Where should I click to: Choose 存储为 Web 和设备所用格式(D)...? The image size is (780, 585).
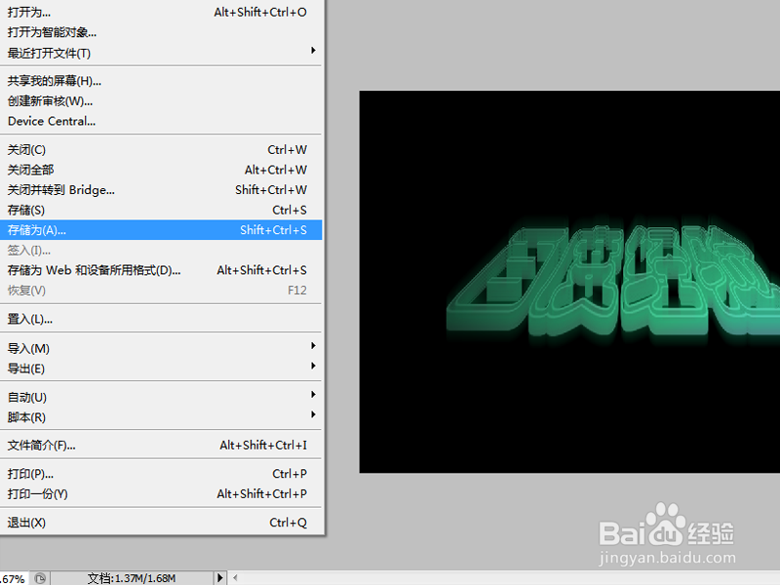coord(161,270)
